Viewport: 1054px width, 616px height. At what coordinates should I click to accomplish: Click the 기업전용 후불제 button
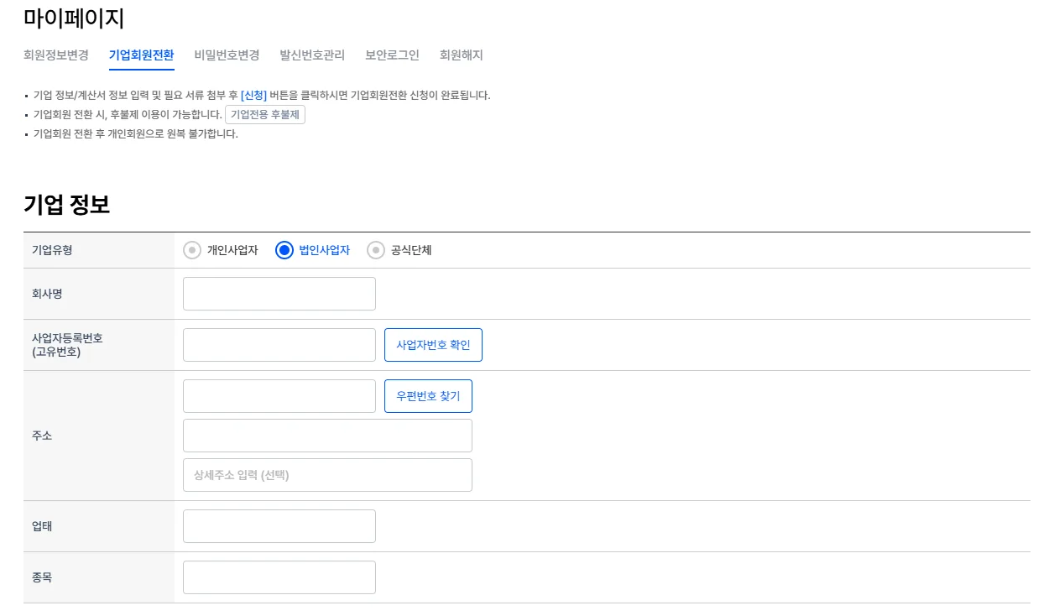(264, 115)
